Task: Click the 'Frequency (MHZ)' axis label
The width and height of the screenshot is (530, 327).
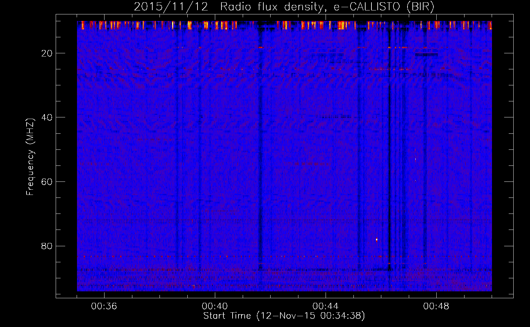Action: click(30, 157)
